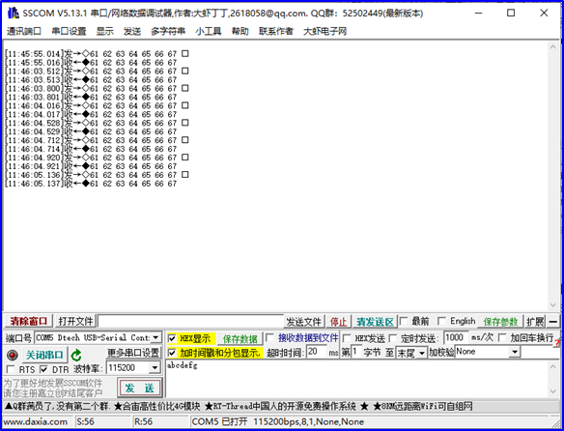Click the 清发送区 button
Viewport: 564px width, 431px height.
click(x=375, y=322)
